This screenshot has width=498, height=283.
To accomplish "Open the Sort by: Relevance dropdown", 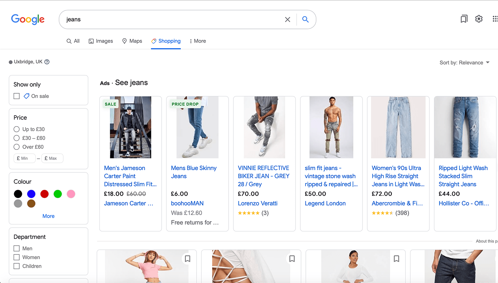I will (464, 62).
